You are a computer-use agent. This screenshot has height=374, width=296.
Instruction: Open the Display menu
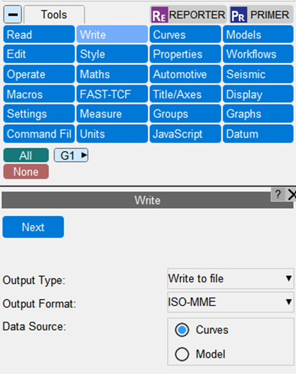(x=258, y=94)
